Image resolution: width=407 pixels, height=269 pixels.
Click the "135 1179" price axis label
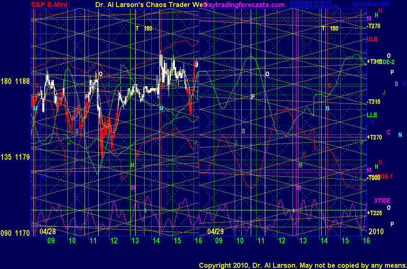pos(15,157)
